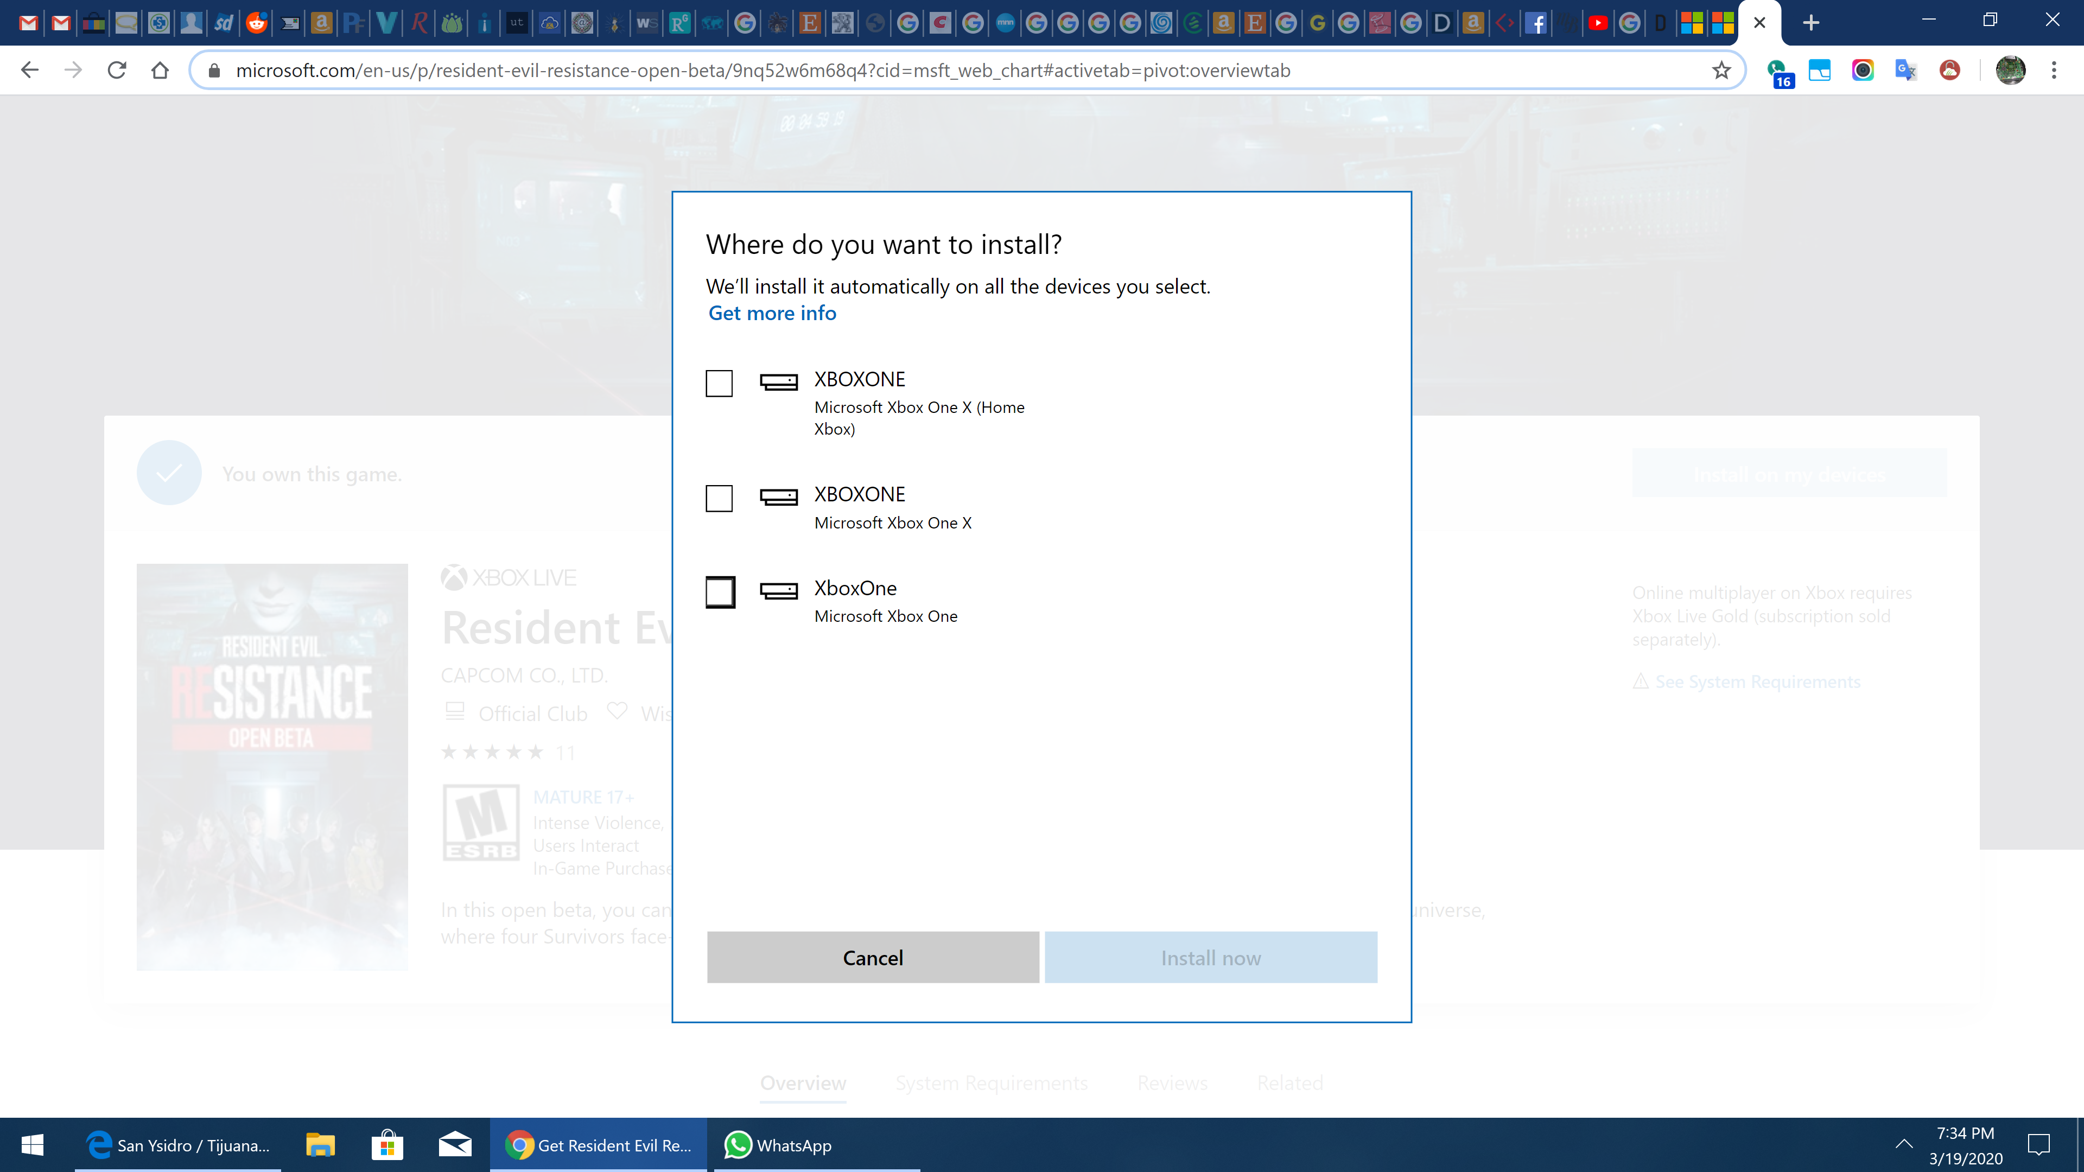
Task: Visit the Official Club link
Action: point(533,714)
